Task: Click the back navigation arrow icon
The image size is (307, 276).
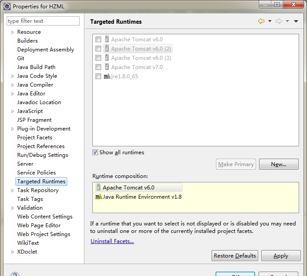Action: pos(261,21)
